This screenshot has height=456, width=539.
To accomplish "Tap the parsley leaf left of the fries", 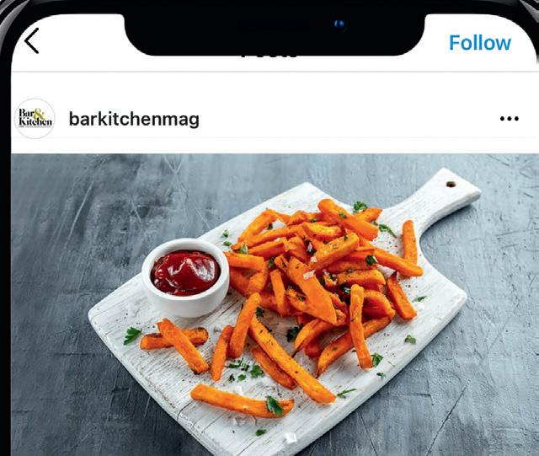I will click(132, 335).
